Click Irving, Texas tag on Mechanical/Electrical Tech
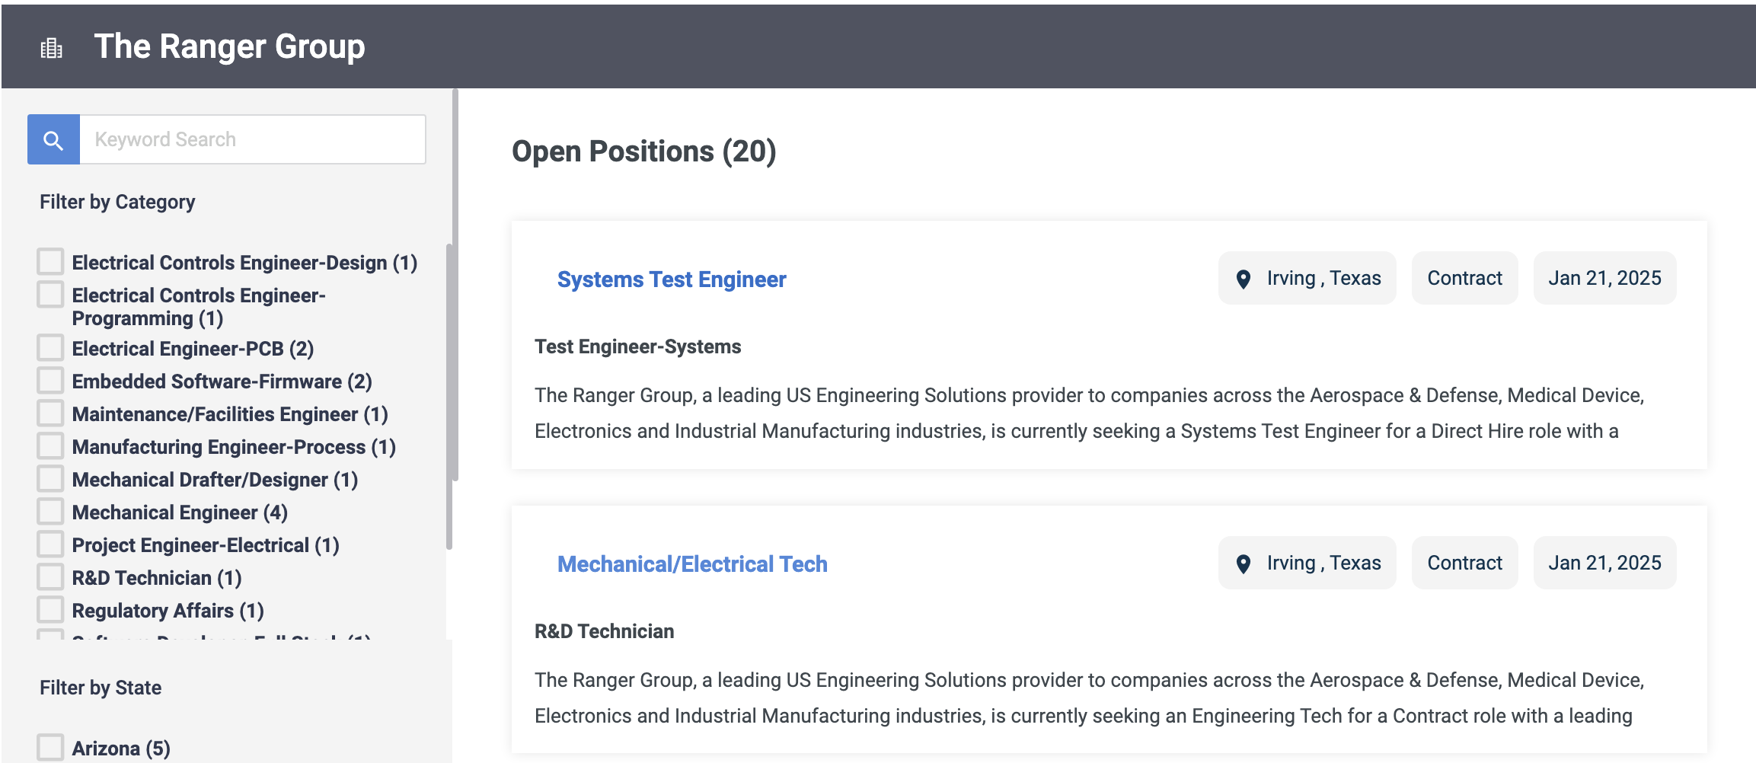1756x763 pixels. coord(1307,563)
